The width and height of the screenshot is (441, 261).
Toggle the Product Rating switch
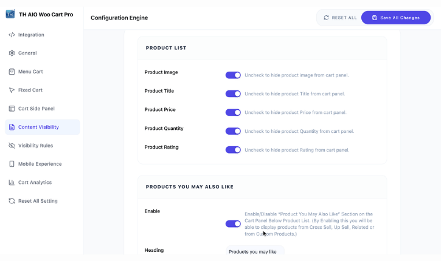coord(233,150)
